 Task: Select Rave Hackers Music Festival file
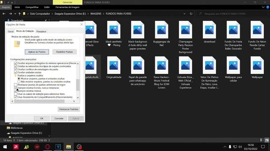coord(162,73)
